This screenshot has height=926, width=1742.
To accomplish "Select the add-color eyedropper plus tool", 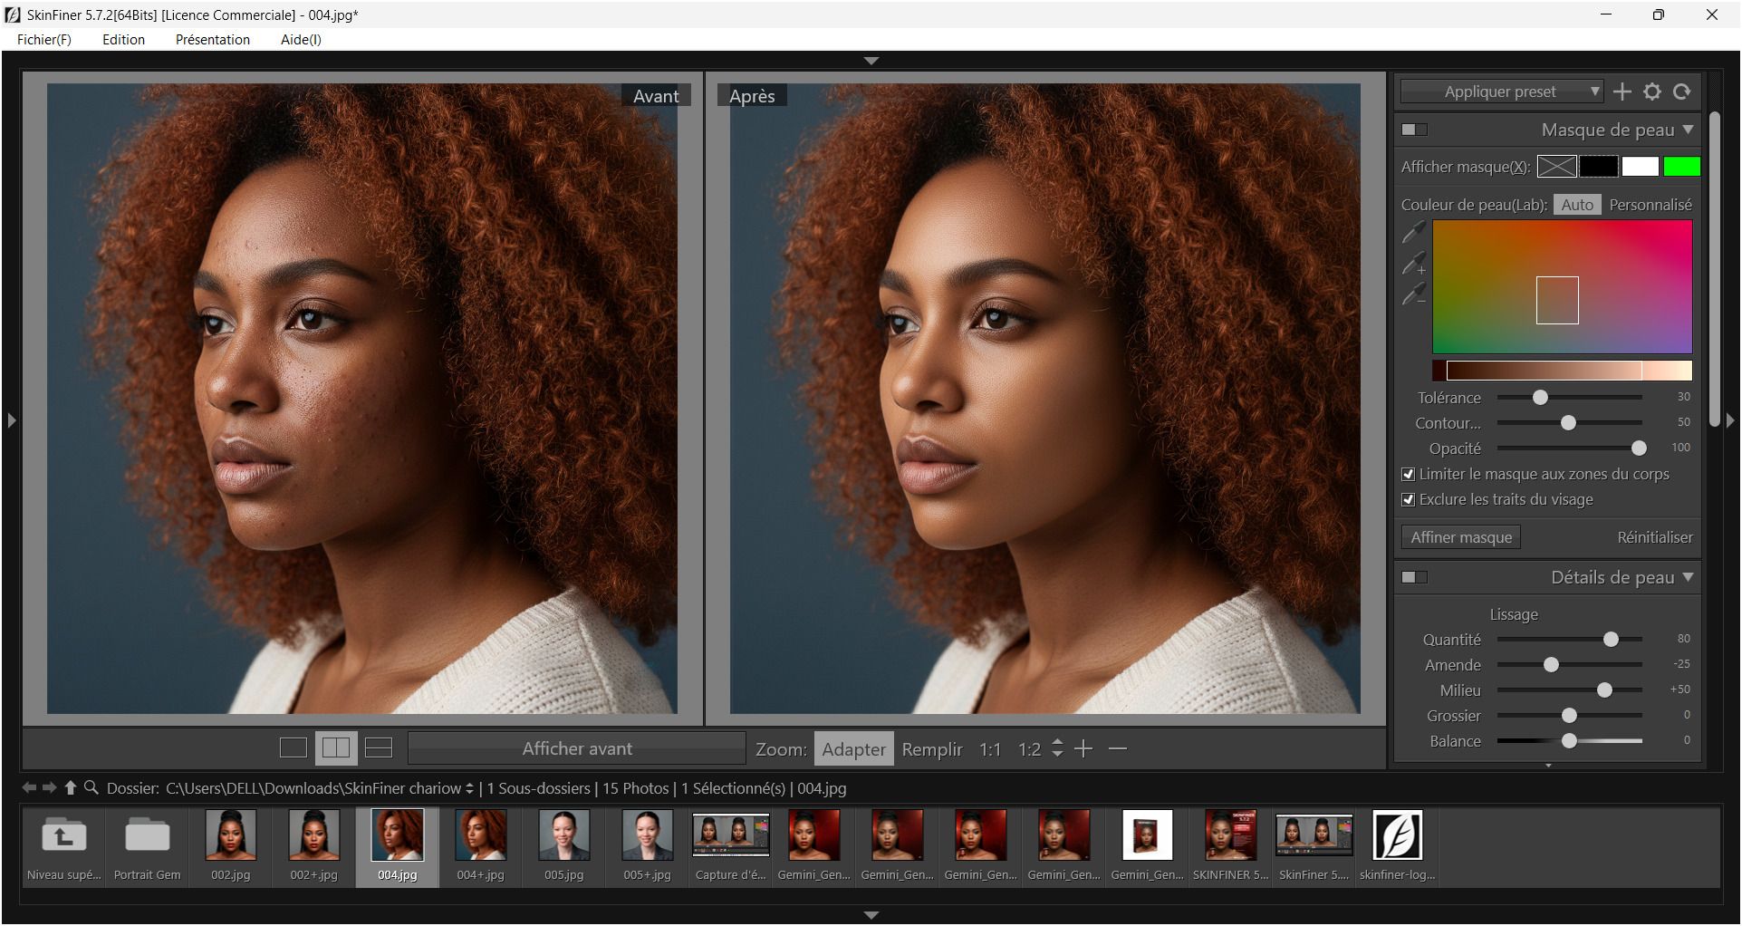I will [x=1414, y=264].
